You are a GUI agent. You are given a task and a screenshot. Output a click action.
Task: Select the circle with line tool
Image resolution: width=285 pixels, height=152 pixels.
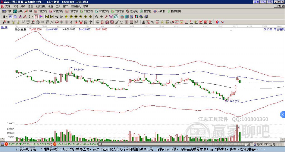tap(38, 22)
